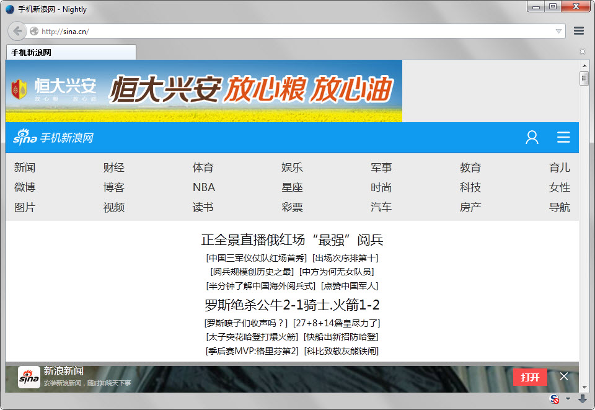Click the browser back arrow button
This screenshot has width=595, height=410.
click(17, 31)
